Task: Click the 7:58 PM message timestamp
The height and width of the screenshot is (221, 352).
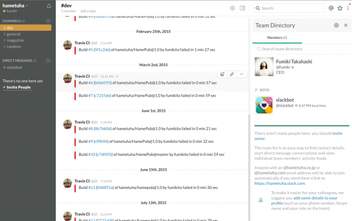Action: tap(106, 181)
